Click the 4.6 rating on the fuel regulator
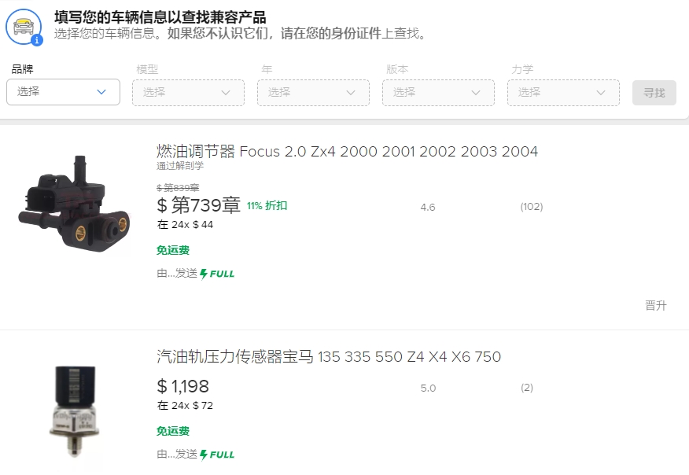The width and height of the screenshot is (689, 475). coord(428,207)
